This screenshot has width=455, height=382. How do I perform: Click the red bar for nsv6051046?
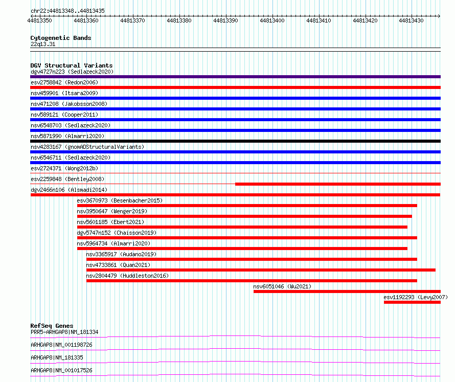347,291
